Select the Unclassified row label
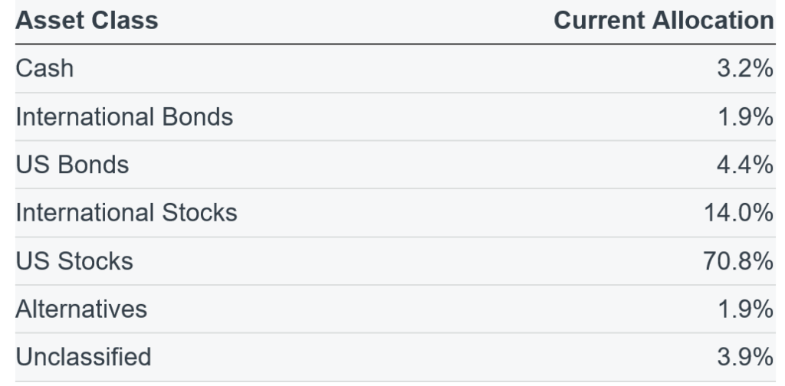Screen dimensions: 785x386 coord(83,357)
